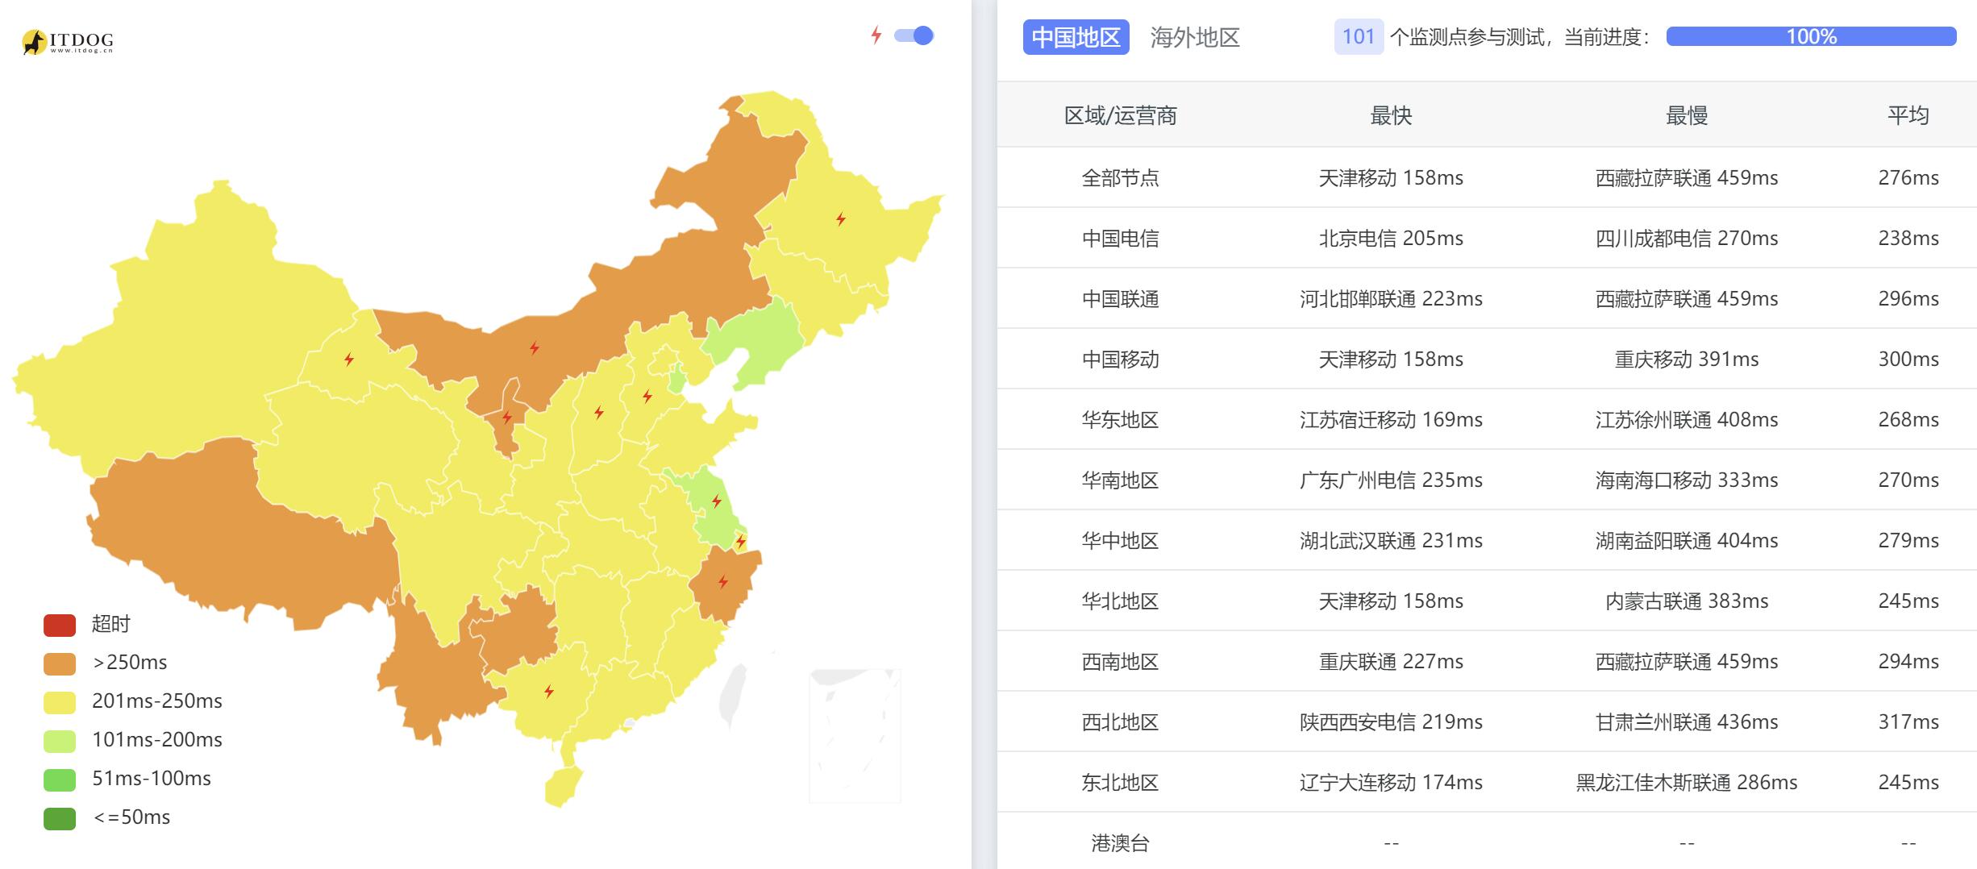1977x869 pixels.
Task: Switch to the 海外地区 tab
Action: click(x=1194, y=37)
